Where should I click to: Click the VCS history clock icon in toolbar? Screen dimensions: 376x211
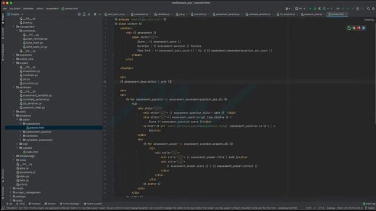tap(357, 9)
